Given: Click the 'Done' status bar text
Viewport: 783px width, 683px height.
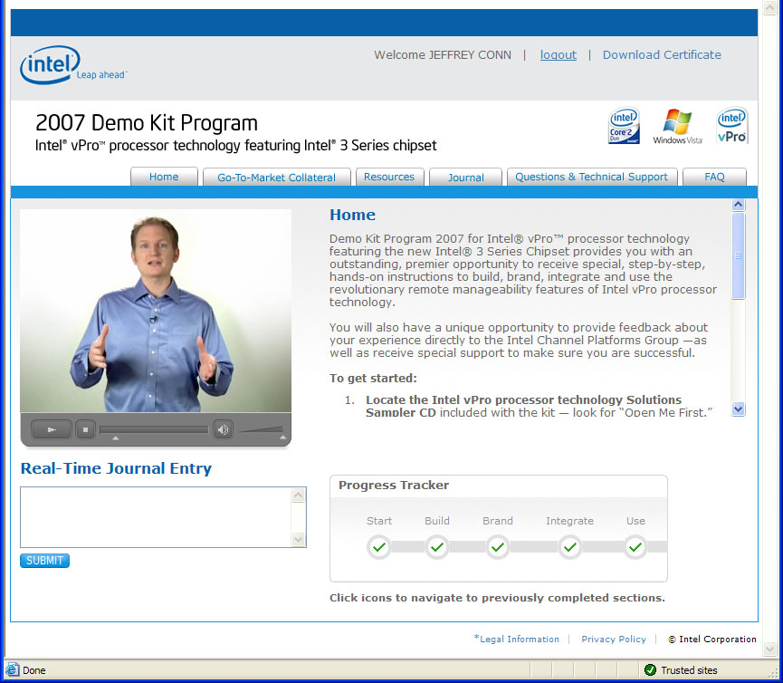Looking at the screenshot, I should (34, 670).
